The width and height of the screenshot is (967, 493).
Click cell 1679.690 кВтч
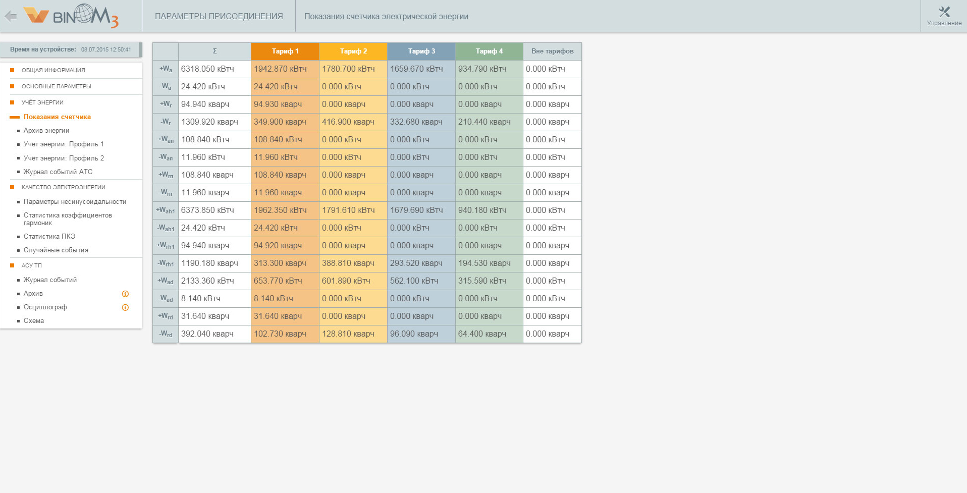point(421,210)
